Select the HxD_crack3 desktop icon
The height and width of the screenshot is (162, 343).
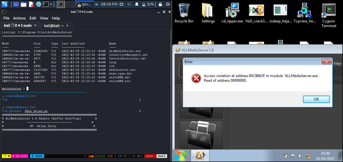256,13
